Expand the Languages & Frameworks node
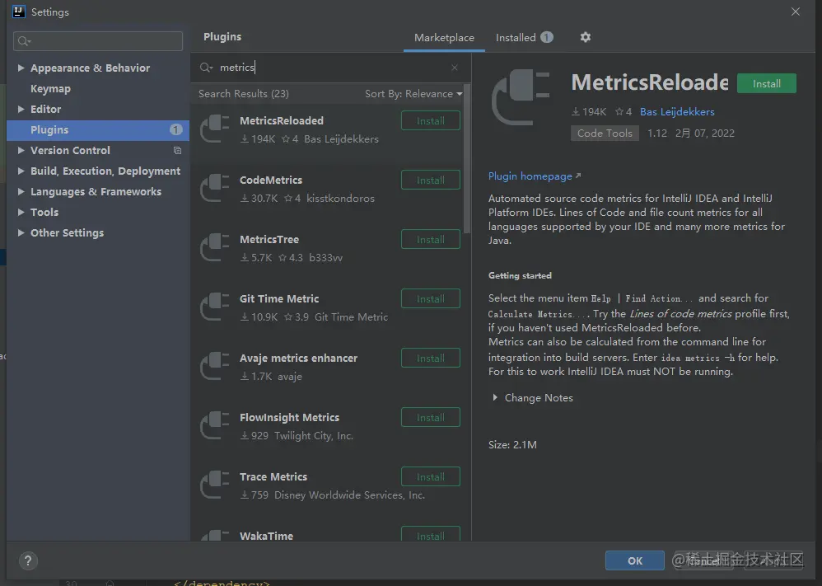Viewport: 822px width, 586px height. (x=21, y=192)
